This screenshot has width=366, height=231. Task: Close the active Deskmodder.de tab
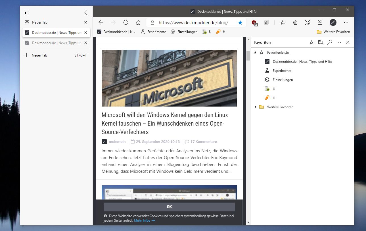tap(85, 32)
